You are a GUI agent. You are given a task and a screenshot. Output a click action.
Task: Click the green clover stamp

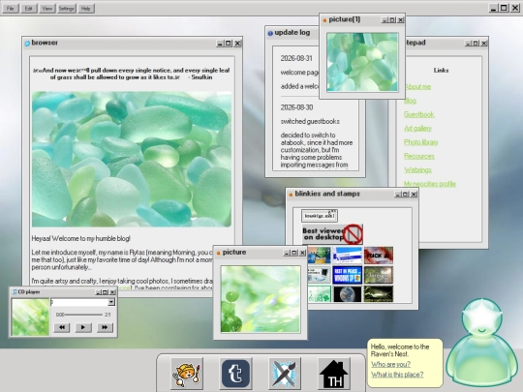pyautogui.click(x=320, y=294)
